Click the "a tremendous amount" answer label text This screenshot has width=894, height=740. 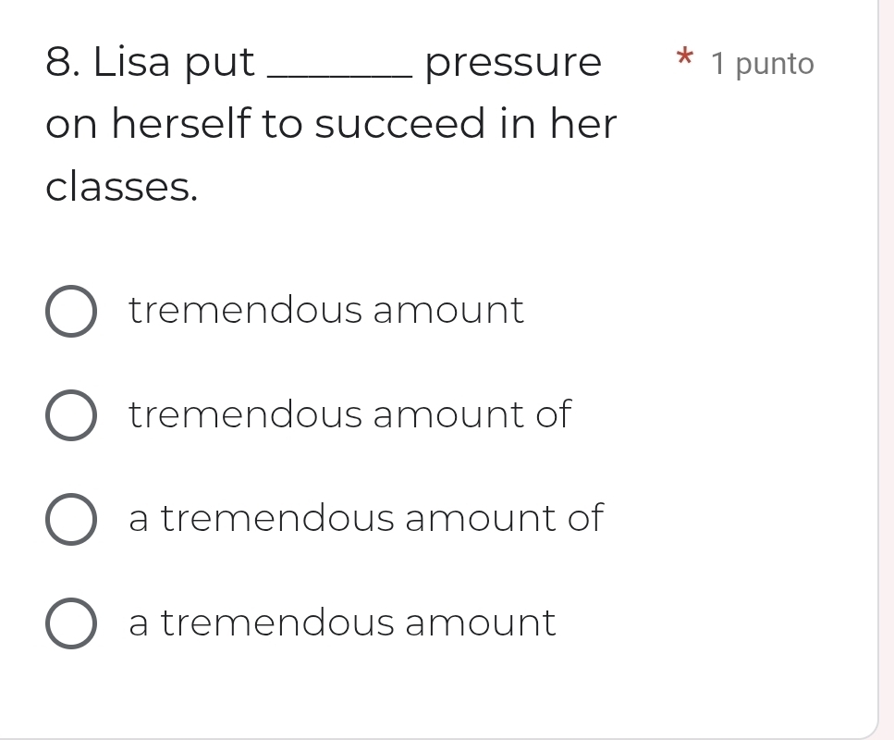click(342, 622)
